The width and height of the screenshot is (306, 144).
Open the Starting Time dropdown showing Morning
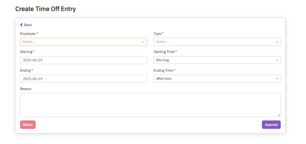point(214,60)
